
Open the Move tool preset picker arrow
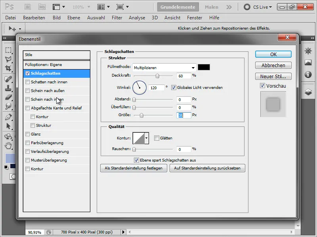click(x=20, y=29)
